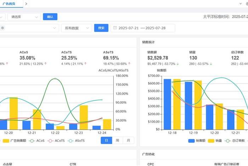The image size is (248, 166).
Task: Click the blue 搜索 button
Action: [x=101, y=28]
